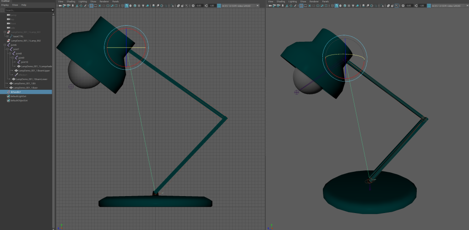469x230 pixels.
Task: Click the Outliner search field
Action: (28, 10)
